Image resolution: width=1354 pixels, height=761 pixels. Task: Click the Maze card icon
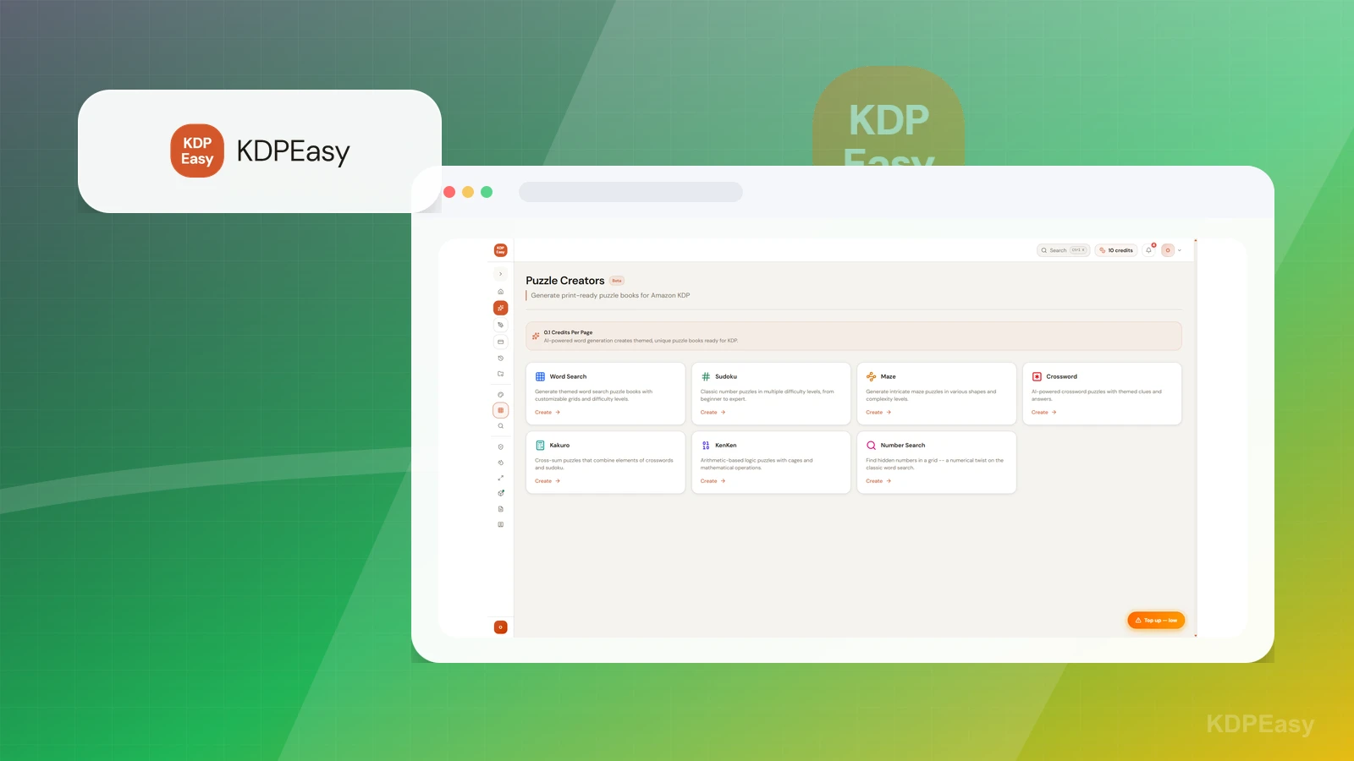point(871,376)
